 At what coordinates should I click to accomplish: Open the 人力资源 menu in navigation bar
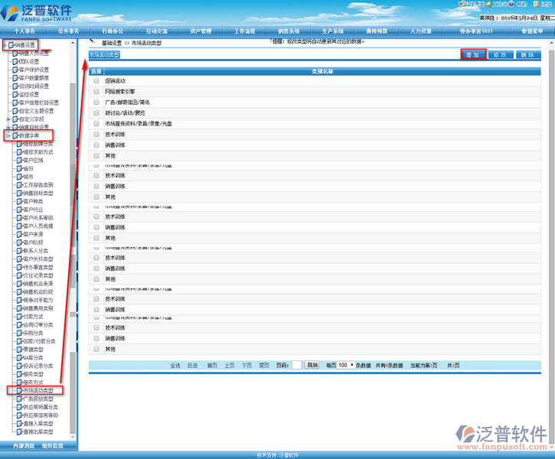pyautogui.click(x=420, y=31)
